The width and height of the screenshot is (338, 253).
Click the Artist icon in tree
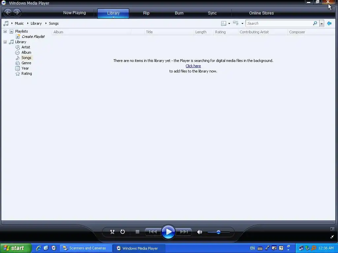[17, 47]
